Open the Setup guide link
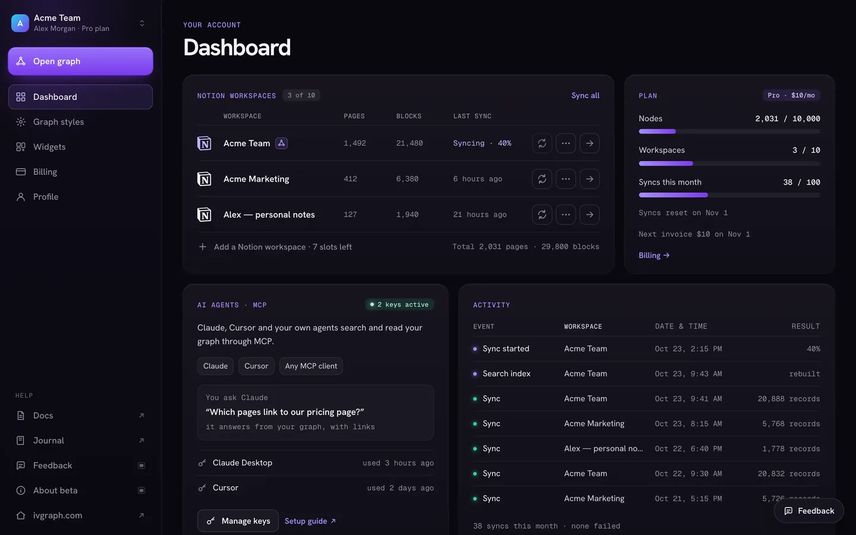This screenshot has width=856, height=535. point(310,521)
